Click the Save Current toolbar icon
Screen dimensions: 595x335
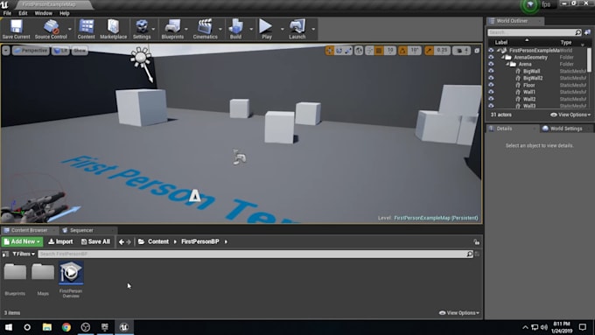point(16,29)
